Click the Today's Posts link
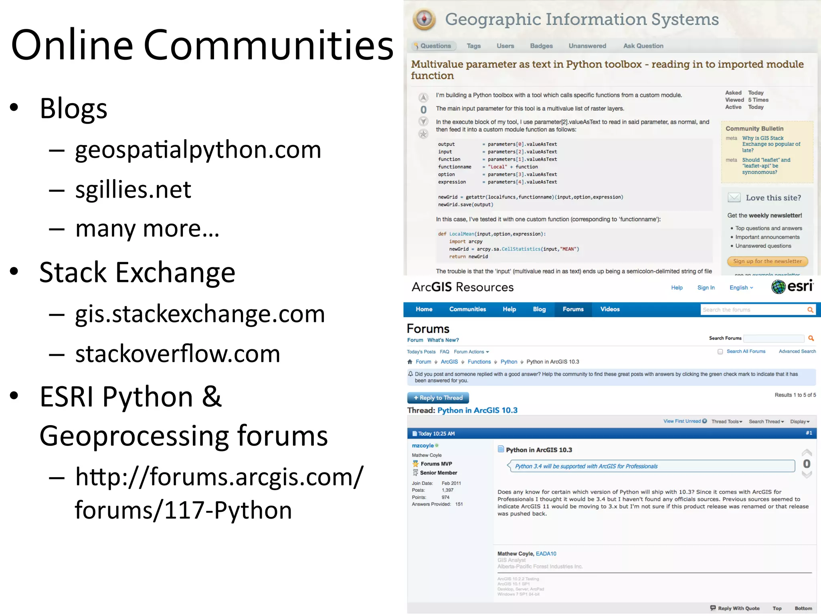 [421, 352]
